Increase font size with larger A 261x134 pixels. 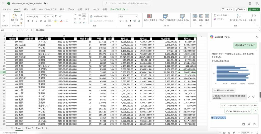[56, 16]
